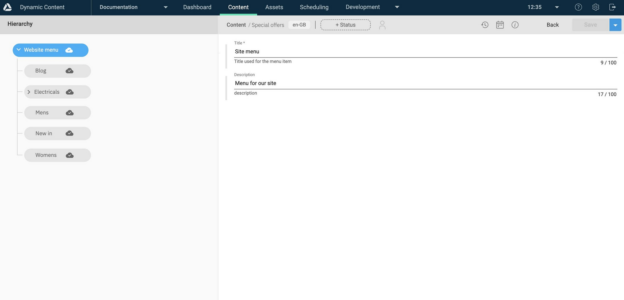
Task: Open the Development dropdown
Action: pos(397,7)
